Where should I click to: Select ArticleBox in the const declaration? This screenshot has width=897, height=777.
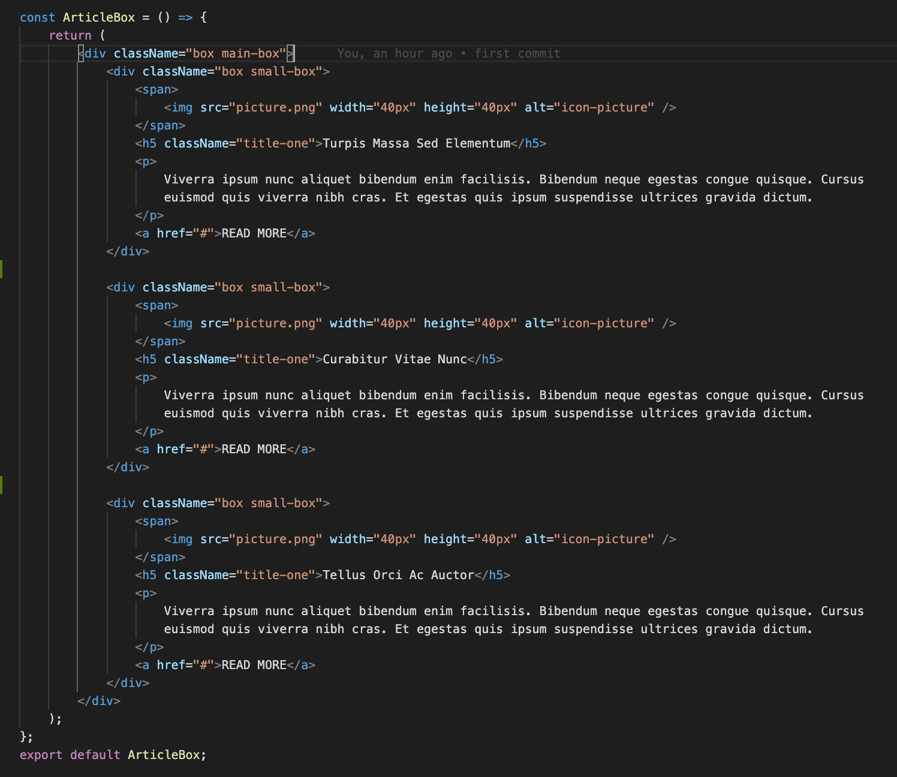99,17
